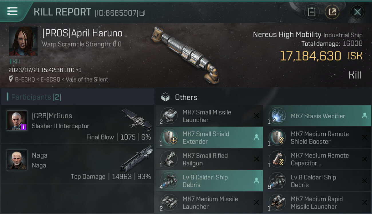The width and height of the screenshot is (372, 214).
Task: Click MrGuns pilot portrait
Action: click(x=17, y=120)
